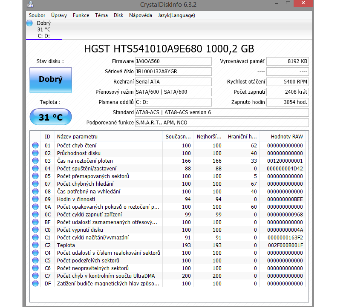Click the CrystalDiskInfo app icon in title bar
Image resolution: width=349 pixels, height=308 pixels.
pyautogui.click(x=30, y=4)
